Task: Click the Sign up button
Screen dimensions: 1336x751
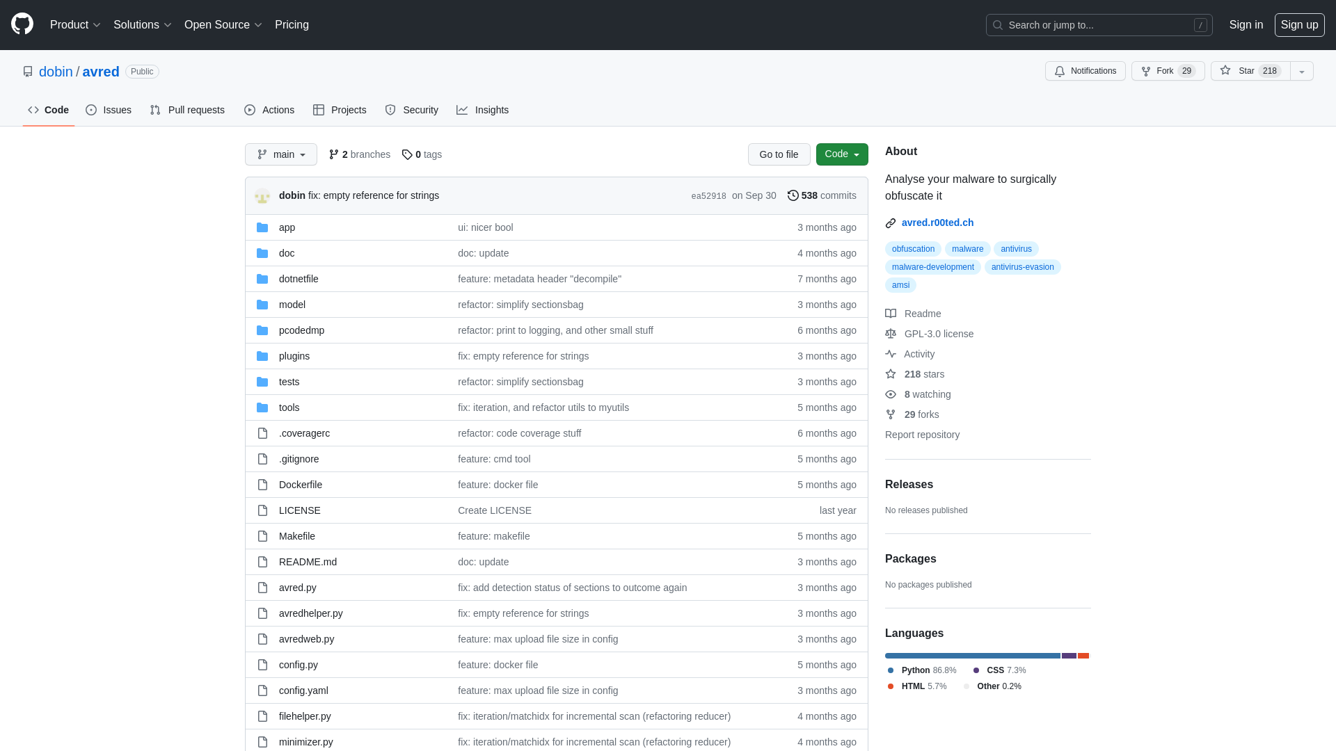Action: pos(1299,25)
